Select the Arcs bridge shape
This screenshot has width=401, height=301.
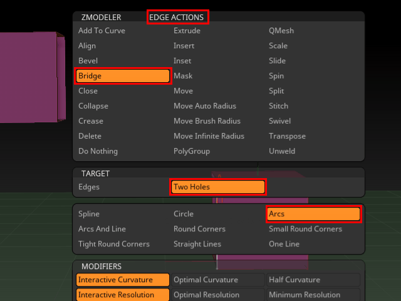point(313,214)
